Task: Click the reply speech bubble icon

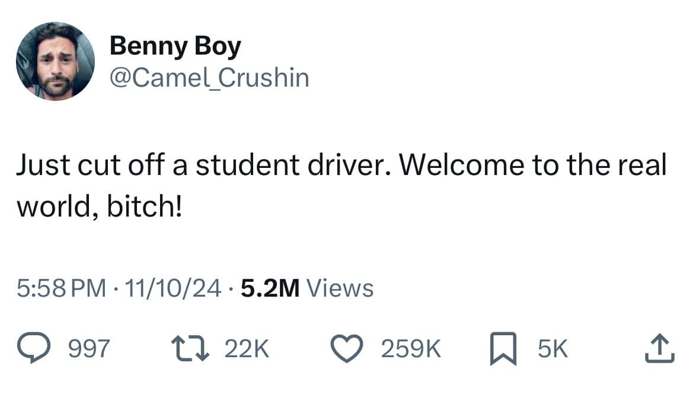Action: click(x=35, y=347)
